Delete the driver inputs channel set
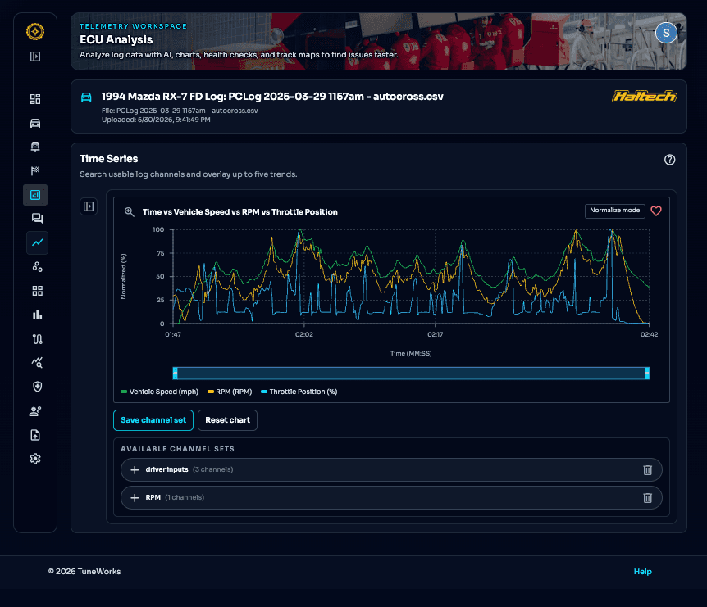Screen dimensions: 707x607 [x=647, y=469]
